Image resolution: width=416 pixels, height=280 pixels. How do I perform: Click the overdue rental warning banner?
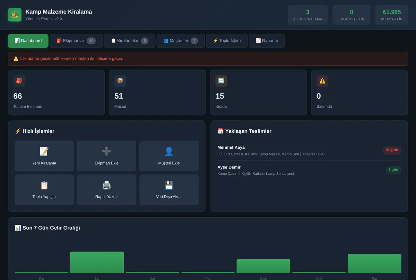click(208, 59)
